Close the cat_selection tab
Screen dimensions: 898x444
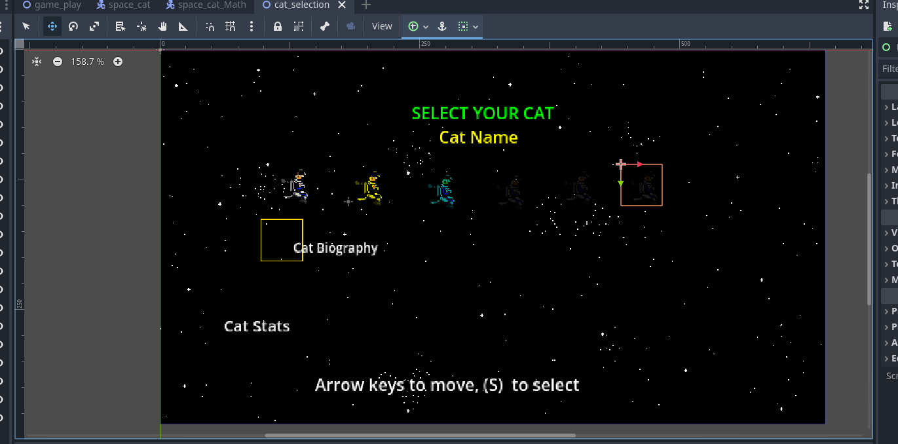coord(342,5)
